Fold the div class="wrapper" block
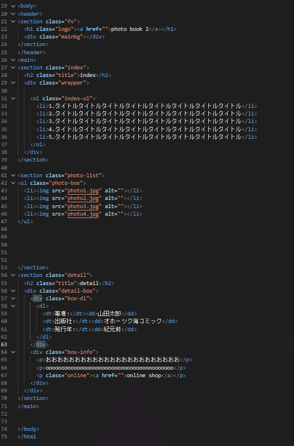 pyautogui.click(x=13, y=83)
